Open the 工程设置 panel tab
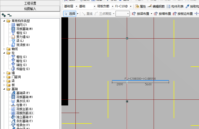The width and height of the screenshot is (199, 129). (x=30, y=3)
